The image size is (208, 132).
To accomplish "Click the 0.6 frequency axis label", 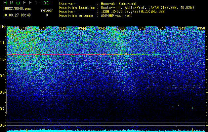I will click(x=3, y=125).
